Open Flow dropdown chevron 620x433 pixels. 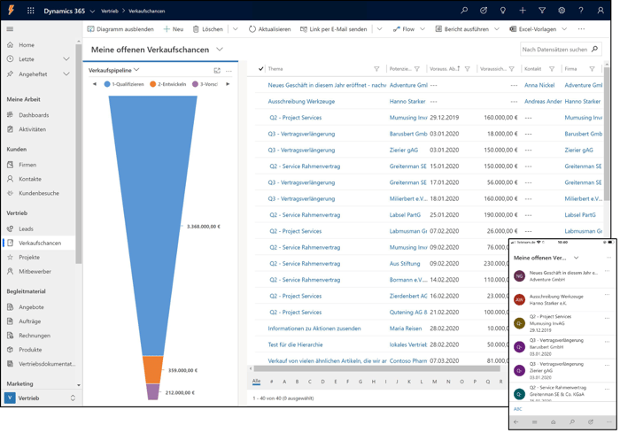pos(422,29)
